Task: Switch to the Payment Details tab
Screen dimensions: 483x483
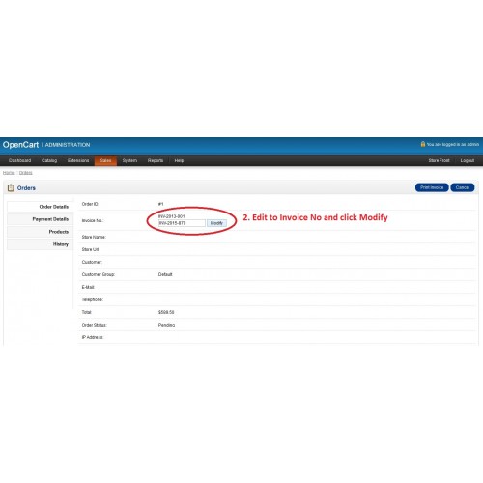Action: click(x=41, y=219)
